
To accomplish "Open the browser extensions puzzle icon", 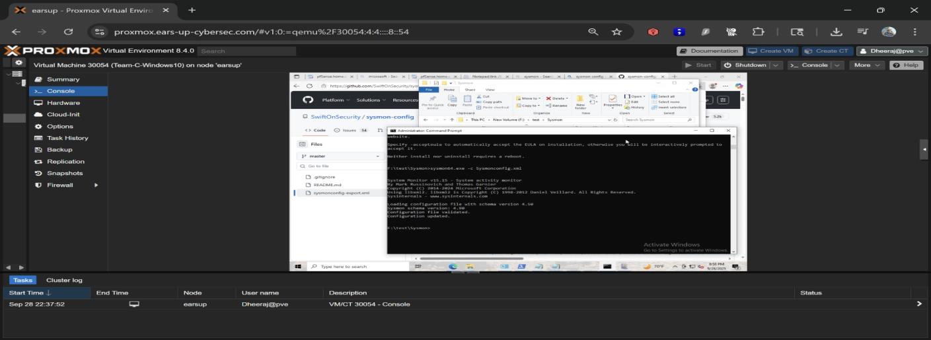I will click(760, 32).
